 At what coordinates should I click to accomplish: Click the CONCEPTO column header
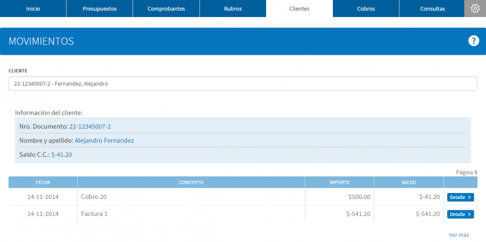click(x=191, y=183)
